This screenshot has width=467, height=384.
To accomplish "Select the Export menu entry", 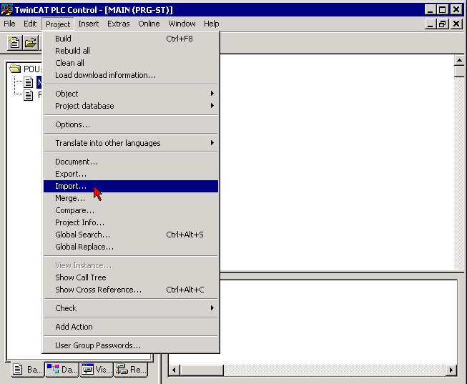I will [131, 174].
